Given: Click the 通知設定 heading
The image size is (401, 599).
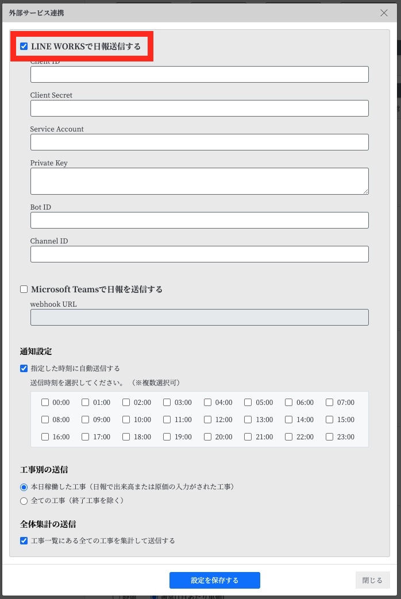Looking at the screenshot, I should [36, 351].
